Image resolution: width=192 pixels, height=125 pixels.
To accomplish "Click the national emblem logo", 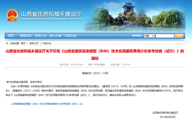I will [x=12, y=15].
